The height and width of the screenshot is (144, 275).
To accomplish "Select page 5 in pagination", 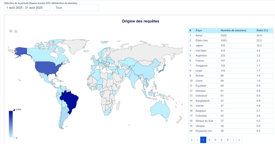I will (227, 140).
